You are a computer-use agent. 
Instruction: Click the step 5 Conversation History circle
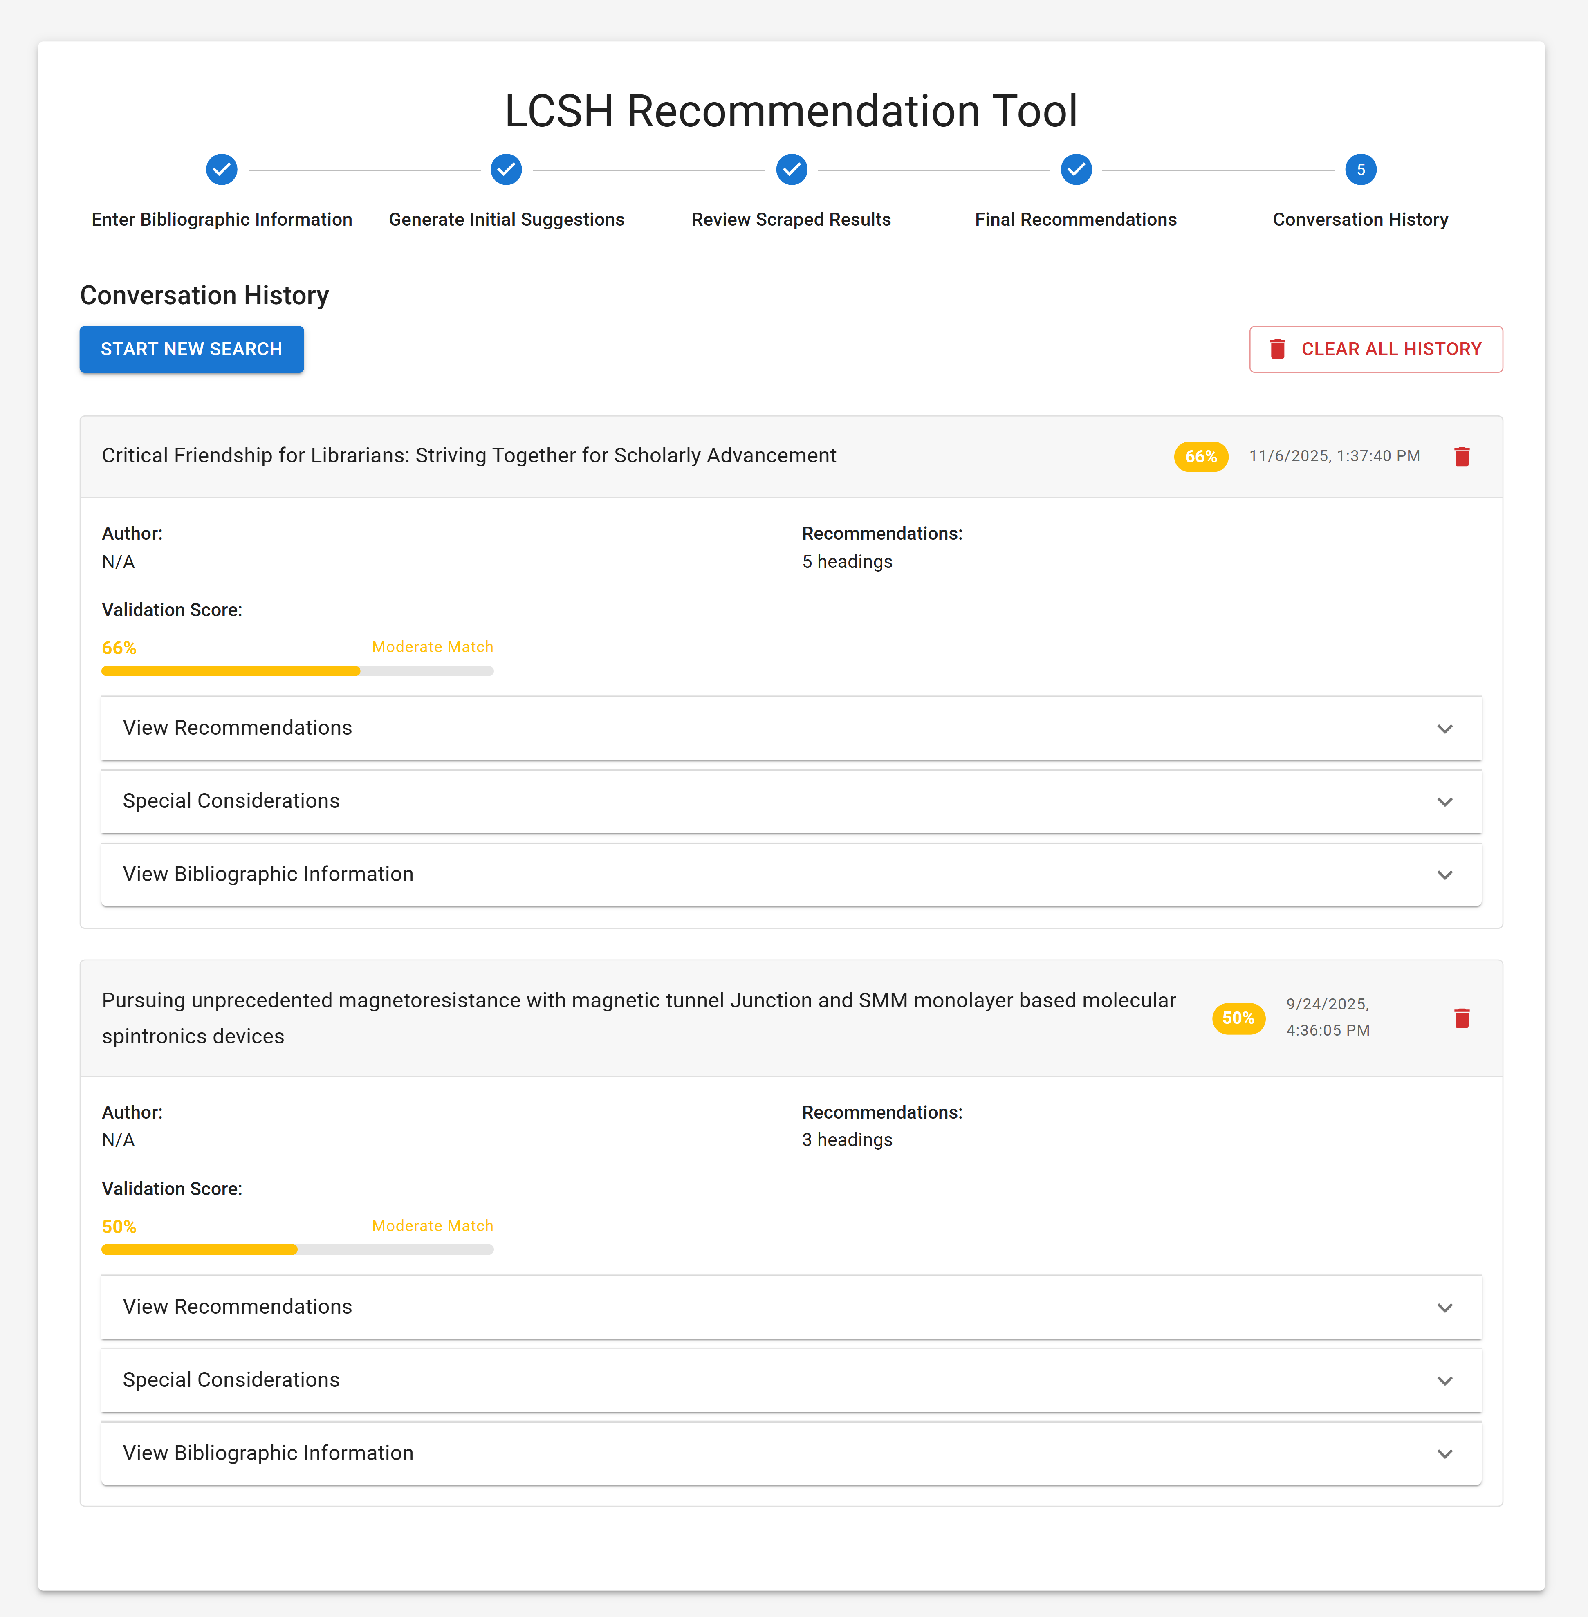pos(1360,169)
